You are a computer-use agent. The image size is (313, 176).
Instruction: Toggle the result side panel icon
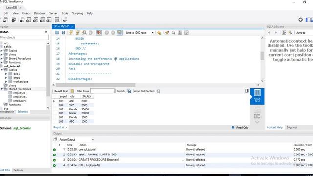(247, 91)
